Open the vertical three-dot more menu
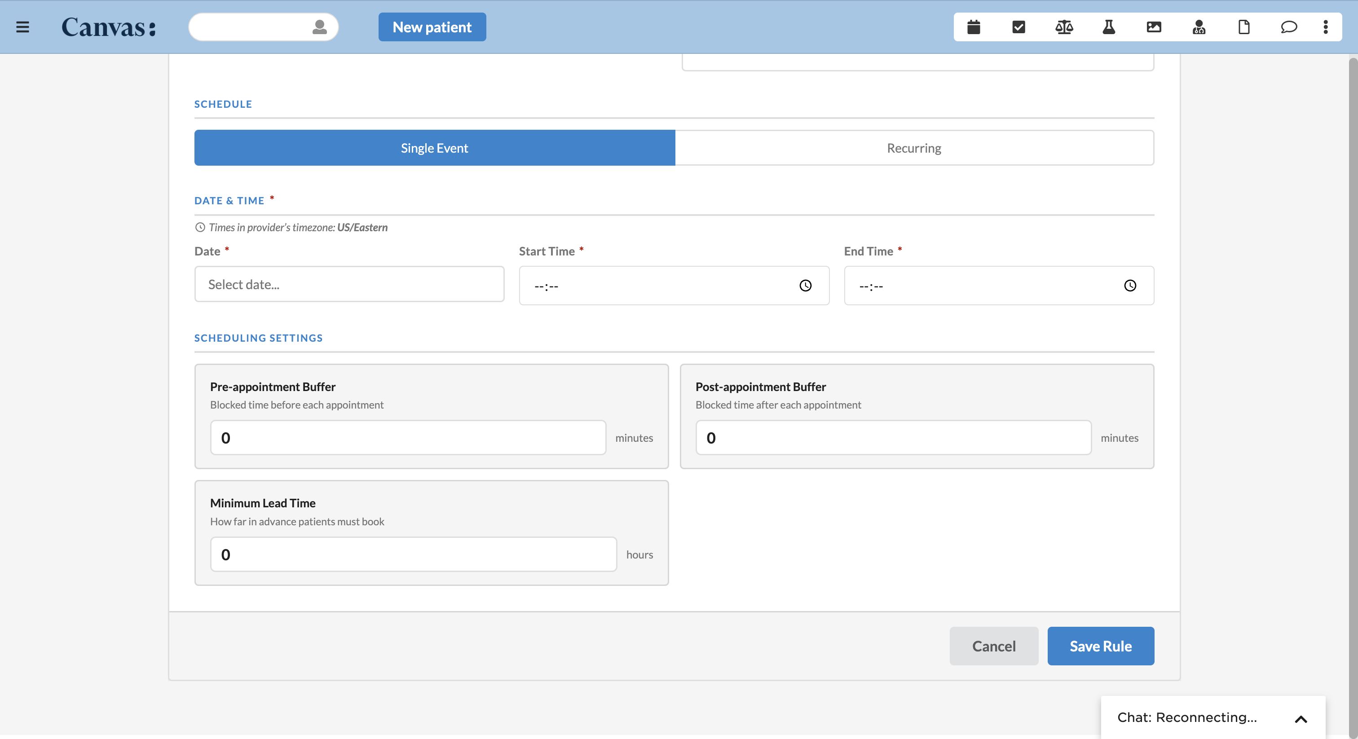This screenshot has height=739, width=1358. click(1325, 27)
